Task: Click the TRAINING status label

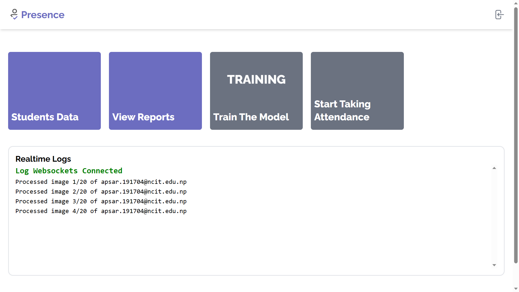Action: (x=256, y=79)
